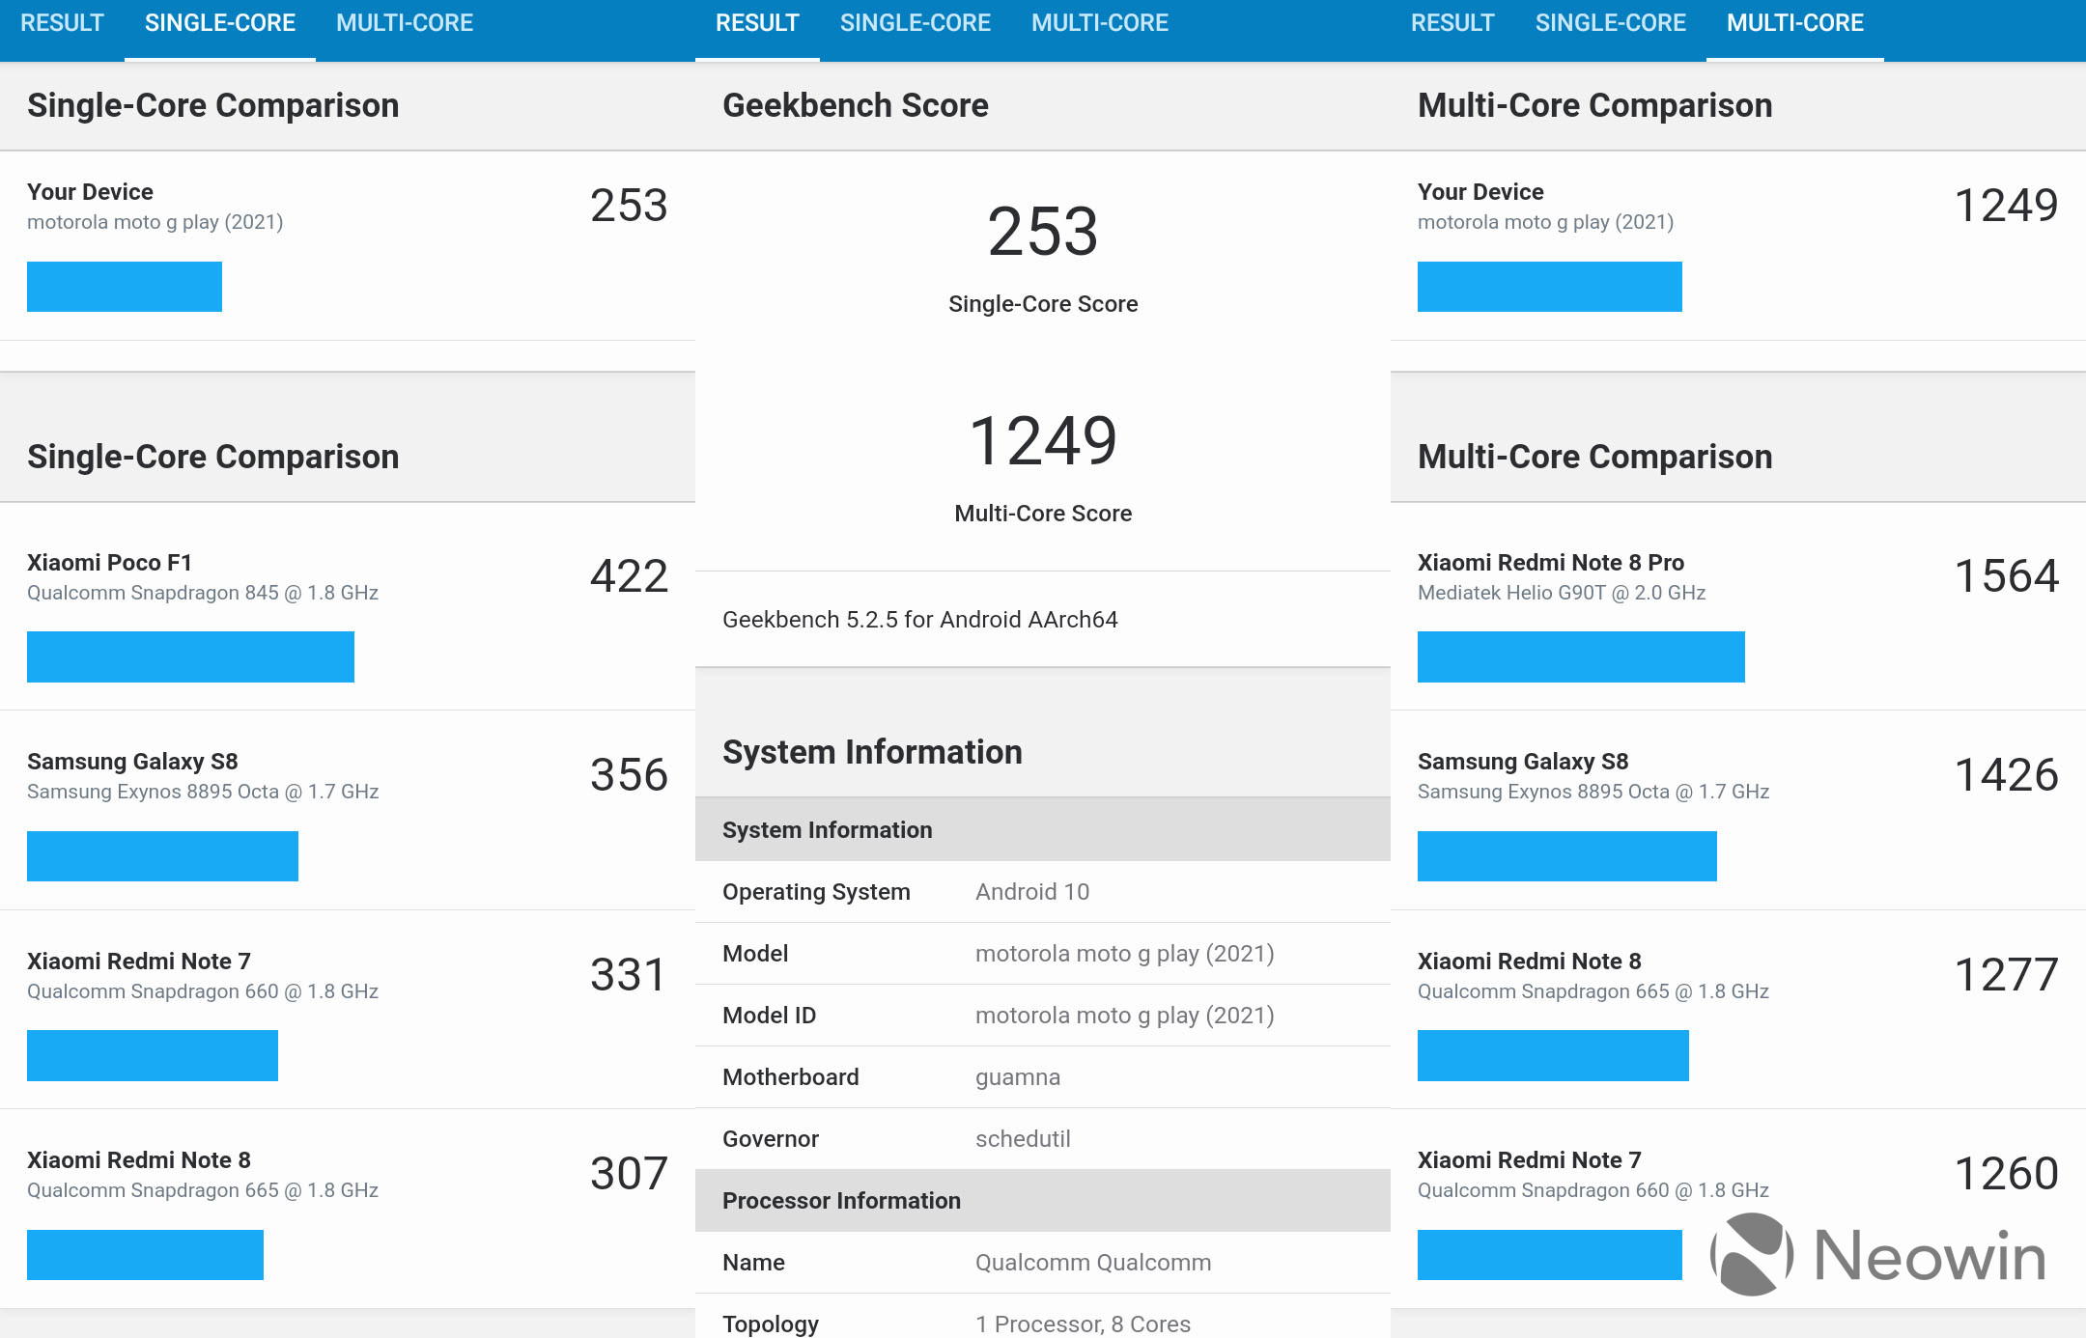Image resolution: width=2086 pixels, height=1338 pixels.
Task: Switch to SINGLE-CORE tab in middle panel
Action: pyautogui.click(x=915, y=23)
